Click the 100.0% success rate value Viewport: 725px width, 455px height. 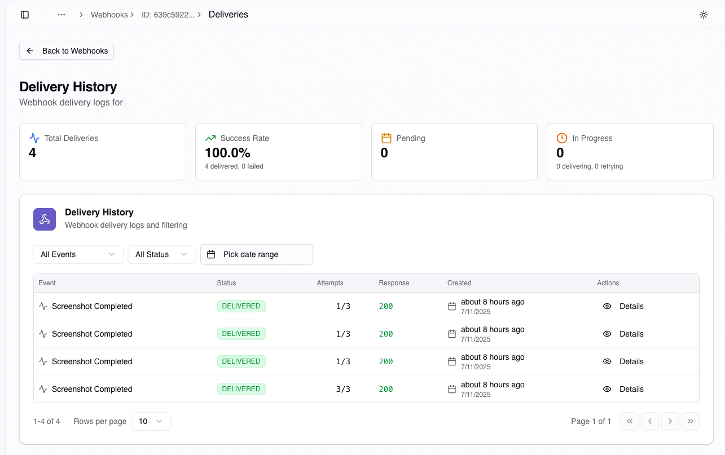(227, 153)
